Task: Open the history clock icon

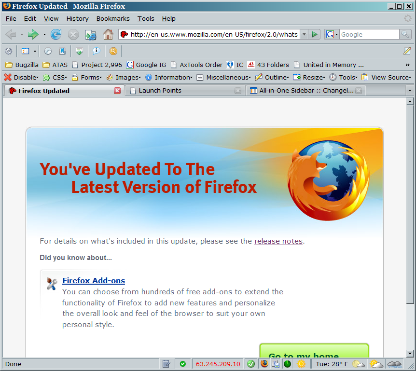Action: pos(48,51)
